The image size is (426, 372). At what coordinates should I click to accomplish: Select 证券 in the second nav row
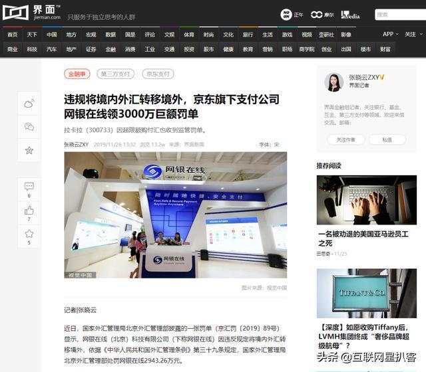91,49
